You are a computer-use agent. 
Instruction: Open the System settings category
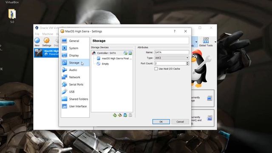(x=75, y=48)
